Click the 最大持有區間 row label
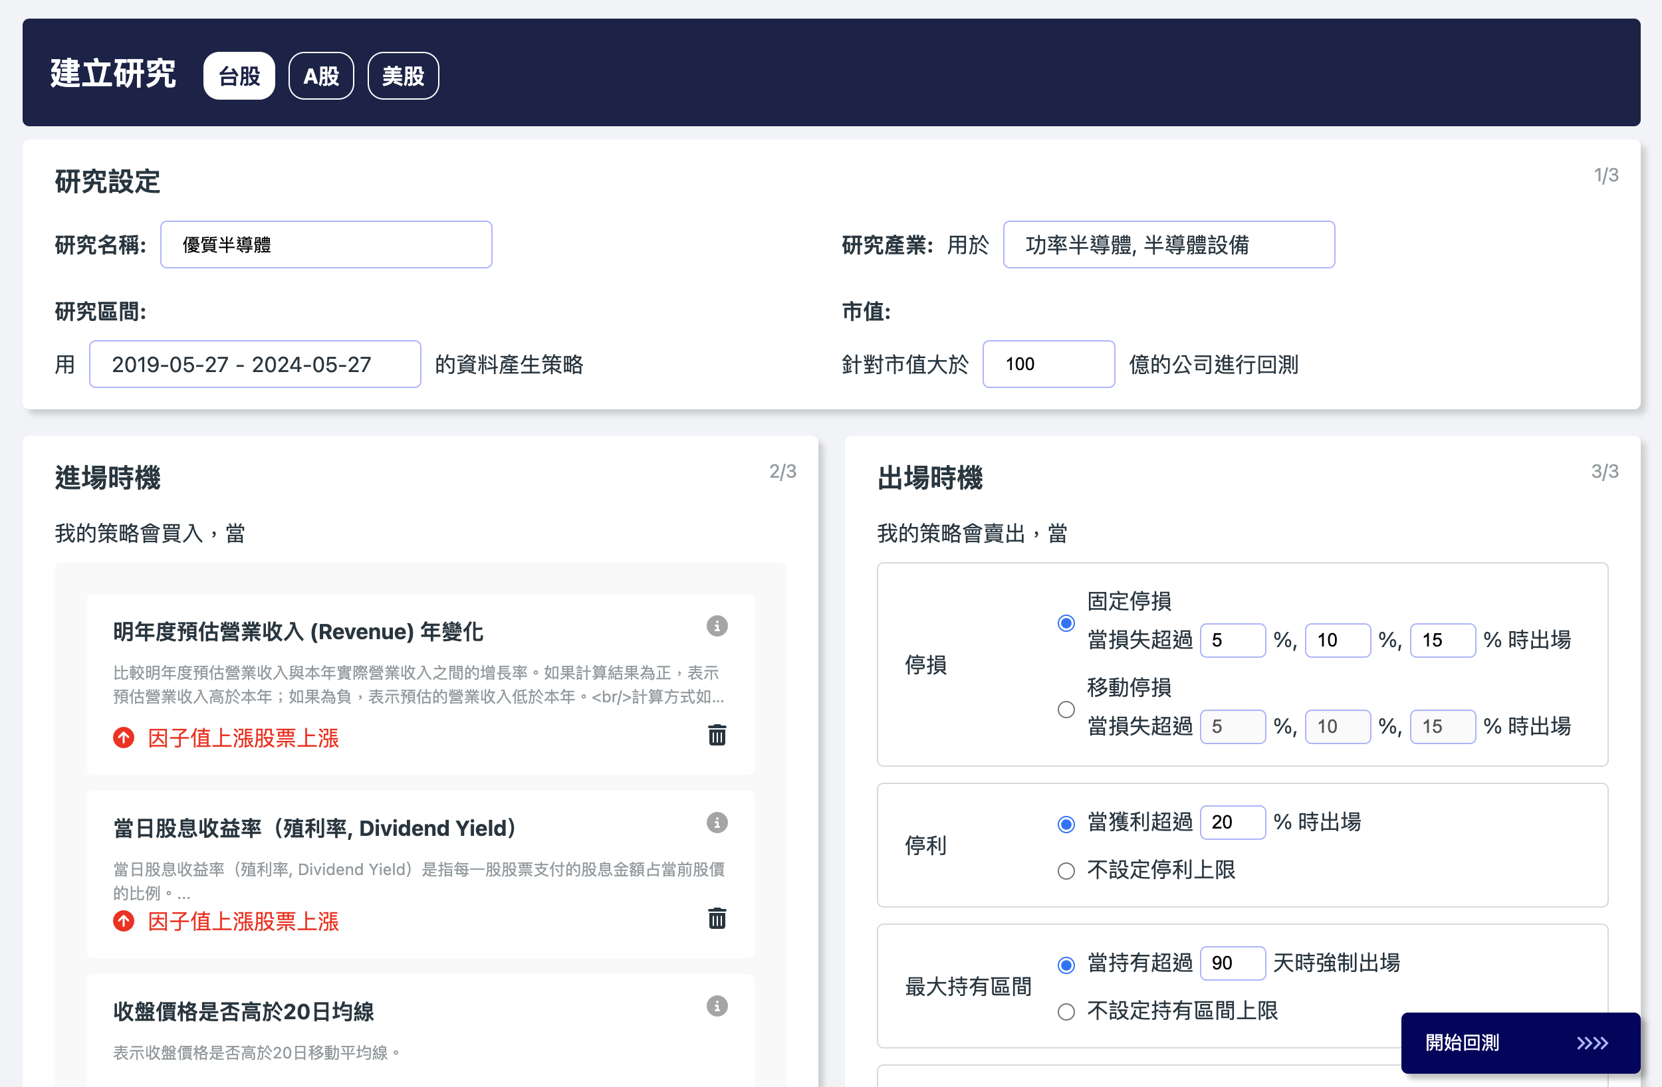1662x1087 pixels. point(969,987)
